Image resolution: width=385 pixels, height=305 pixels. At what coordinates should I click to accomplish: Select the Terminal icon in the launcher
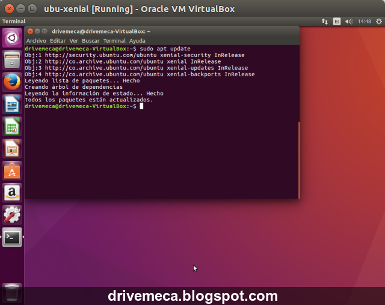click(x=12, y=237)
